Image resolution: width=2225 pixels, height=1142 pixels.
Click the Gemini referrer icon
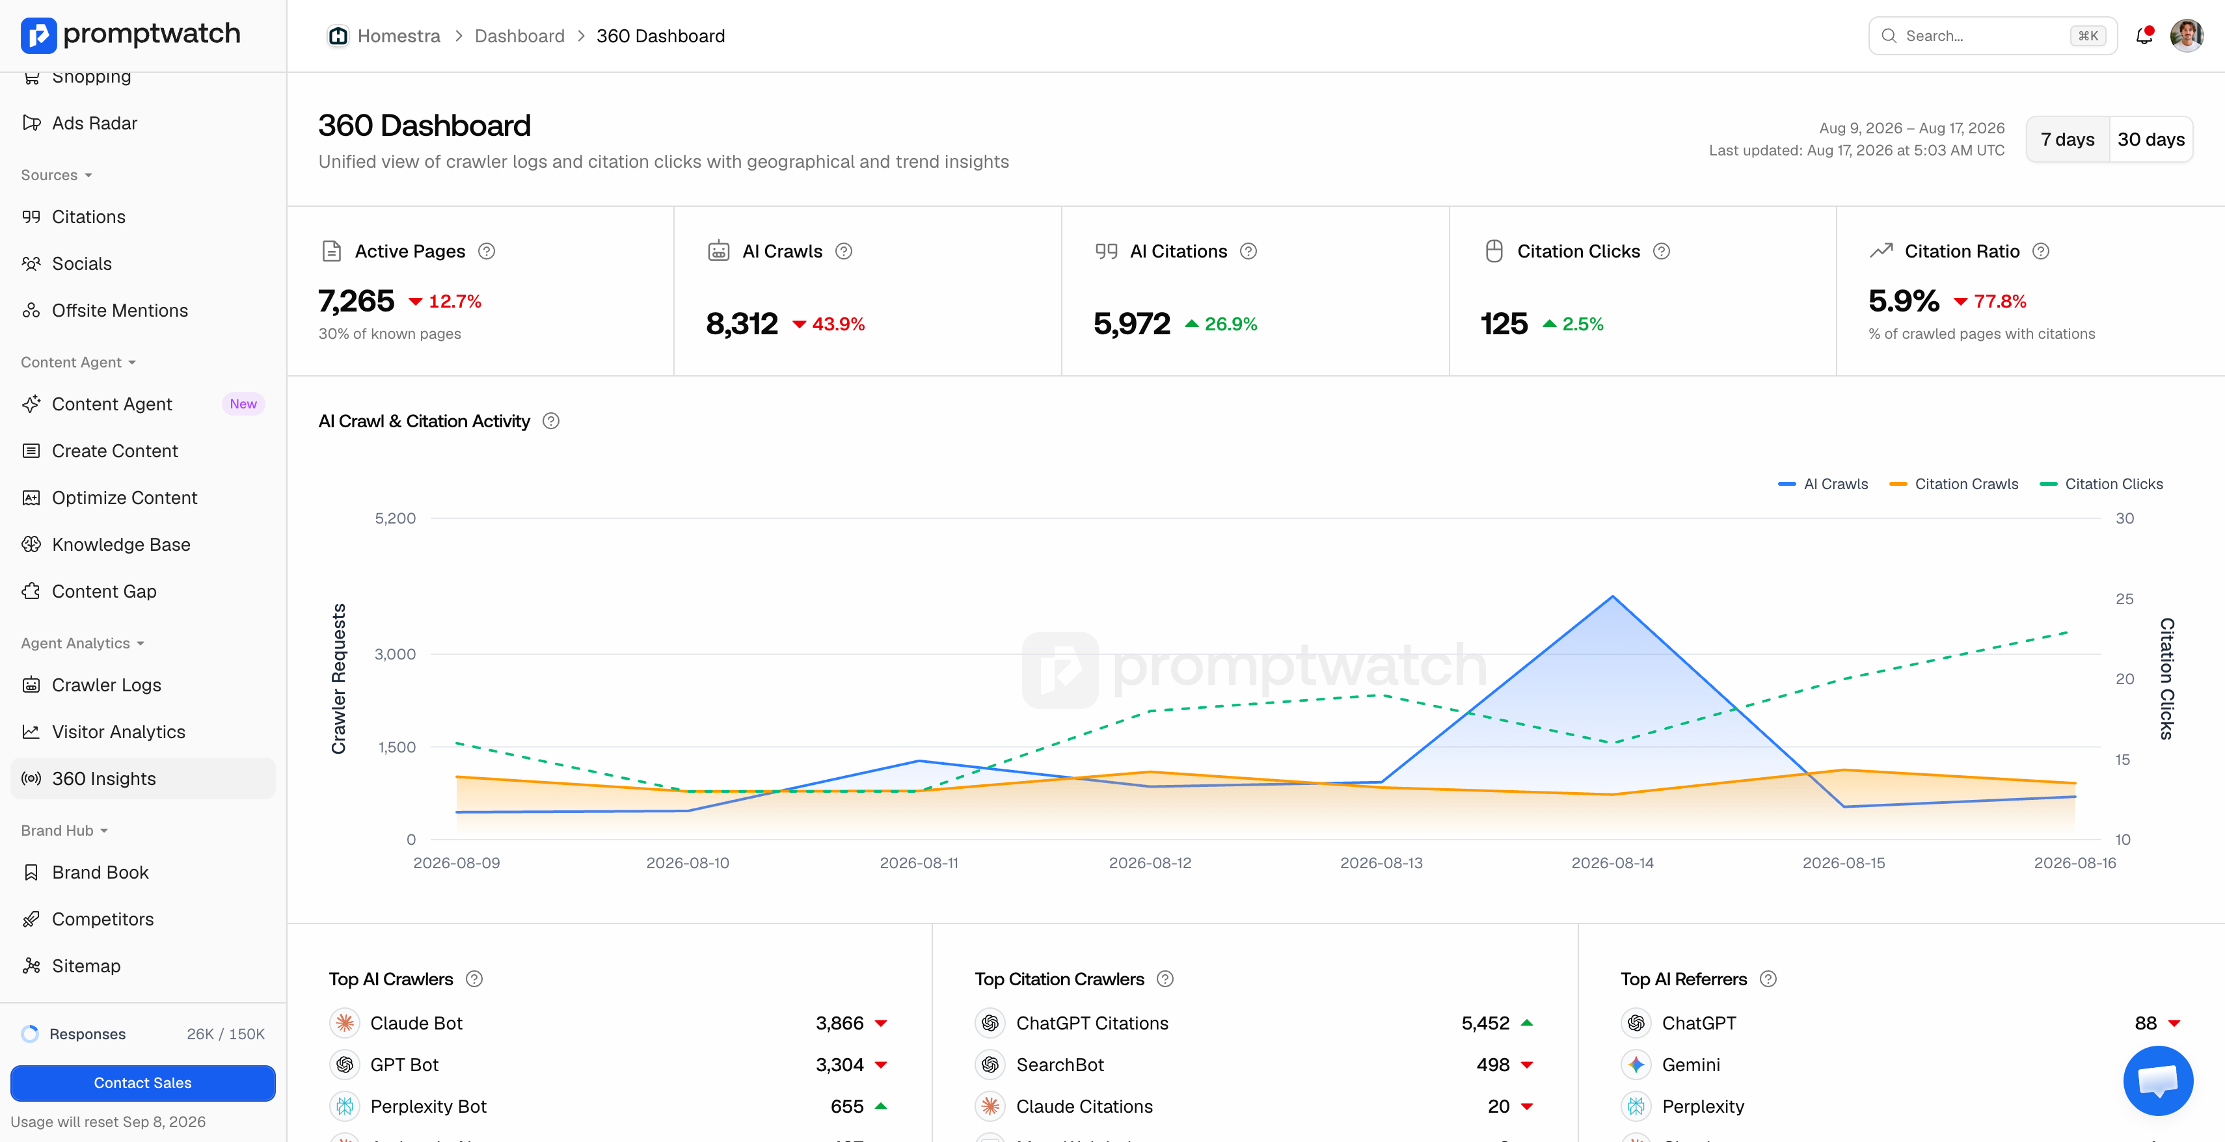(x=1636, y=1065)
